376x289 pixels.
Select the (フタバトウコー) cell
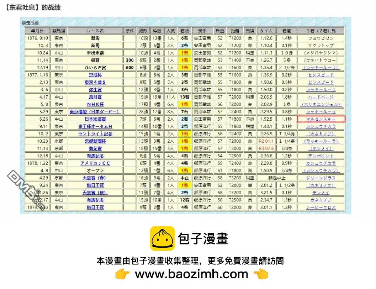pos(321,60)
